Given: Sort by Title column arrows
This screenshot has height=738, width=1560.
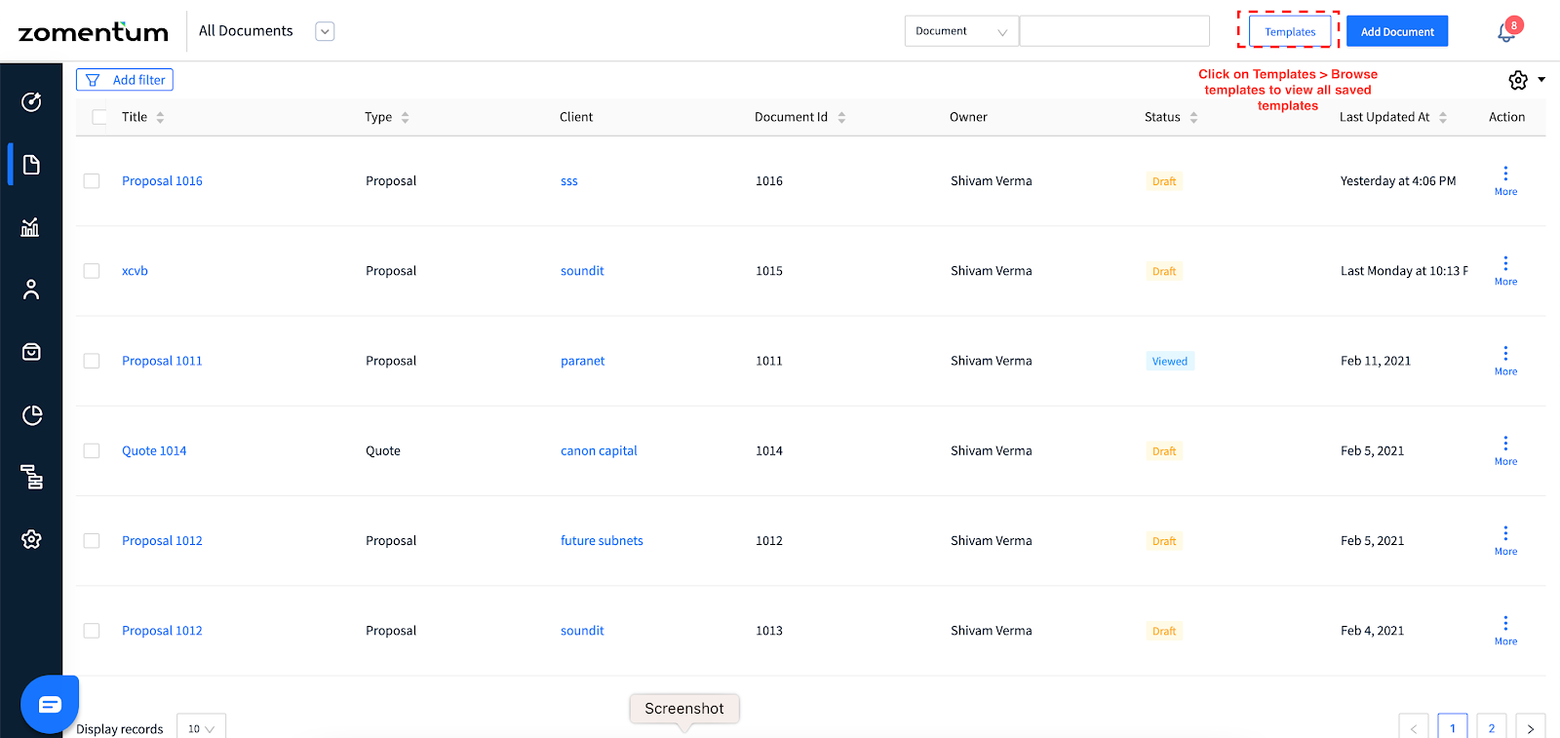Looking at the screenshot, I should point(160,117).
